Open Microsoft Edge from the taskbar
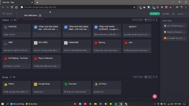The image size is (189, 106). click(x=17, y=104)
